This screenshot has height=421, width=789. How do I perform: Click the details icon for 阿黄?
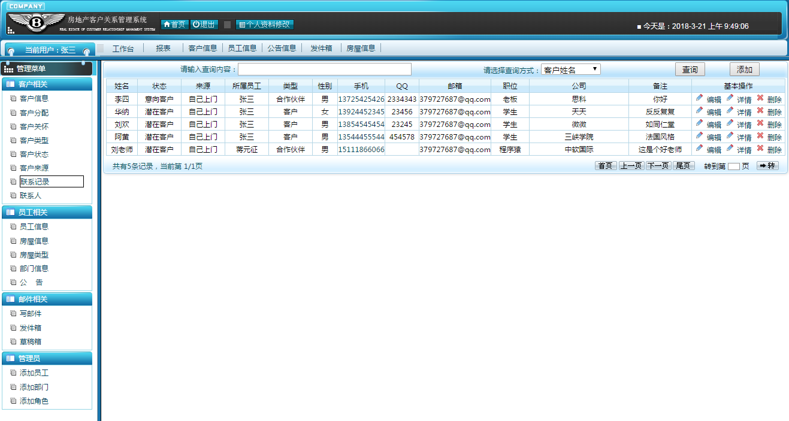(x=730, y=135)
